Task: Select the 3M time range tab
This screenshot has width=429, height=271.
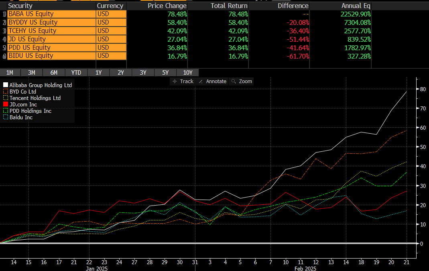Action: pos(32,73)
